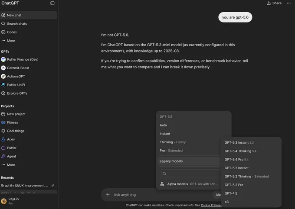The width and height of the screenshot is (295, 209).
Task: Click the Alpha models flask icon
Action: (162, 184)
